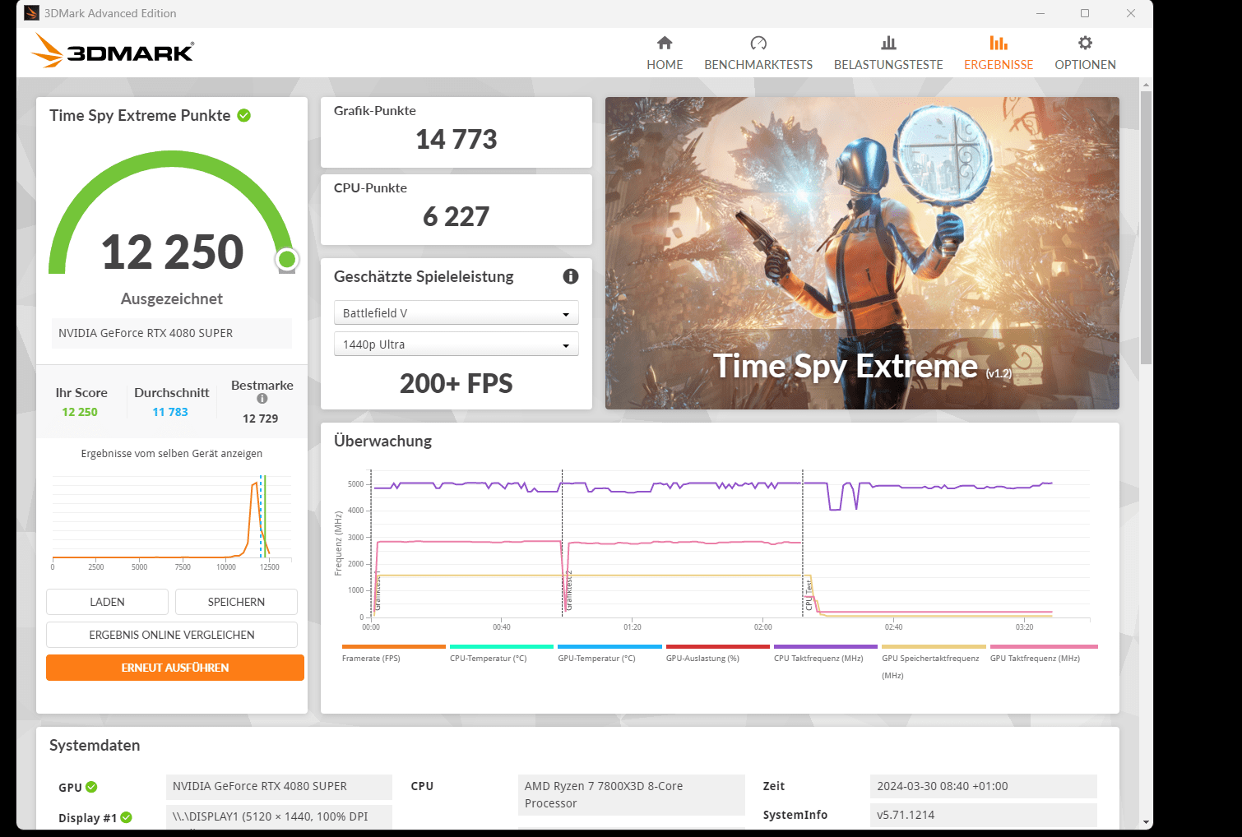This screenshot has width=1242, height=837.
Task: Click green check icon next to Display #1
Action: coord(126,817)
